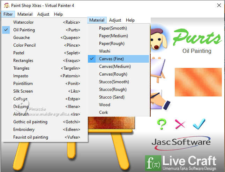Select the Impasto filter
This screenshot has height=172, width=225.
[x=45, y=76]
